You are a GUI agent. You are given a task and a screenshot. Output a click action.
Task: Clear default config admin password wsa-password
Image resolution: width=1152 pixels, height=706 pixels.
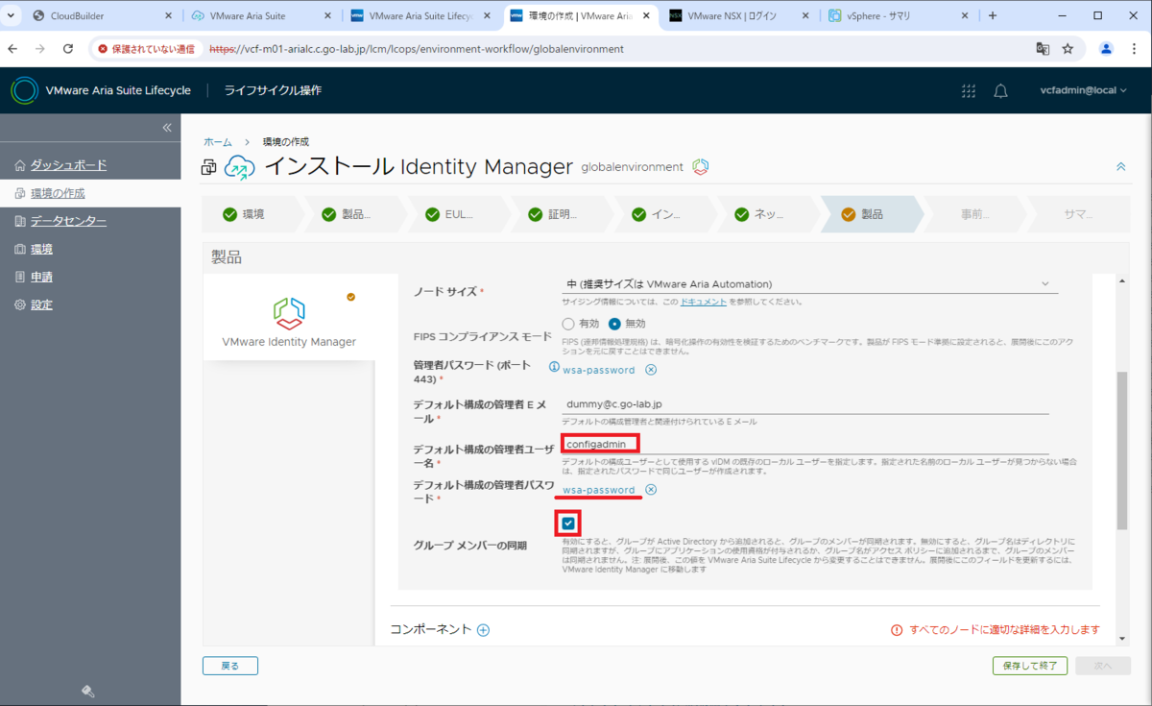651,490
